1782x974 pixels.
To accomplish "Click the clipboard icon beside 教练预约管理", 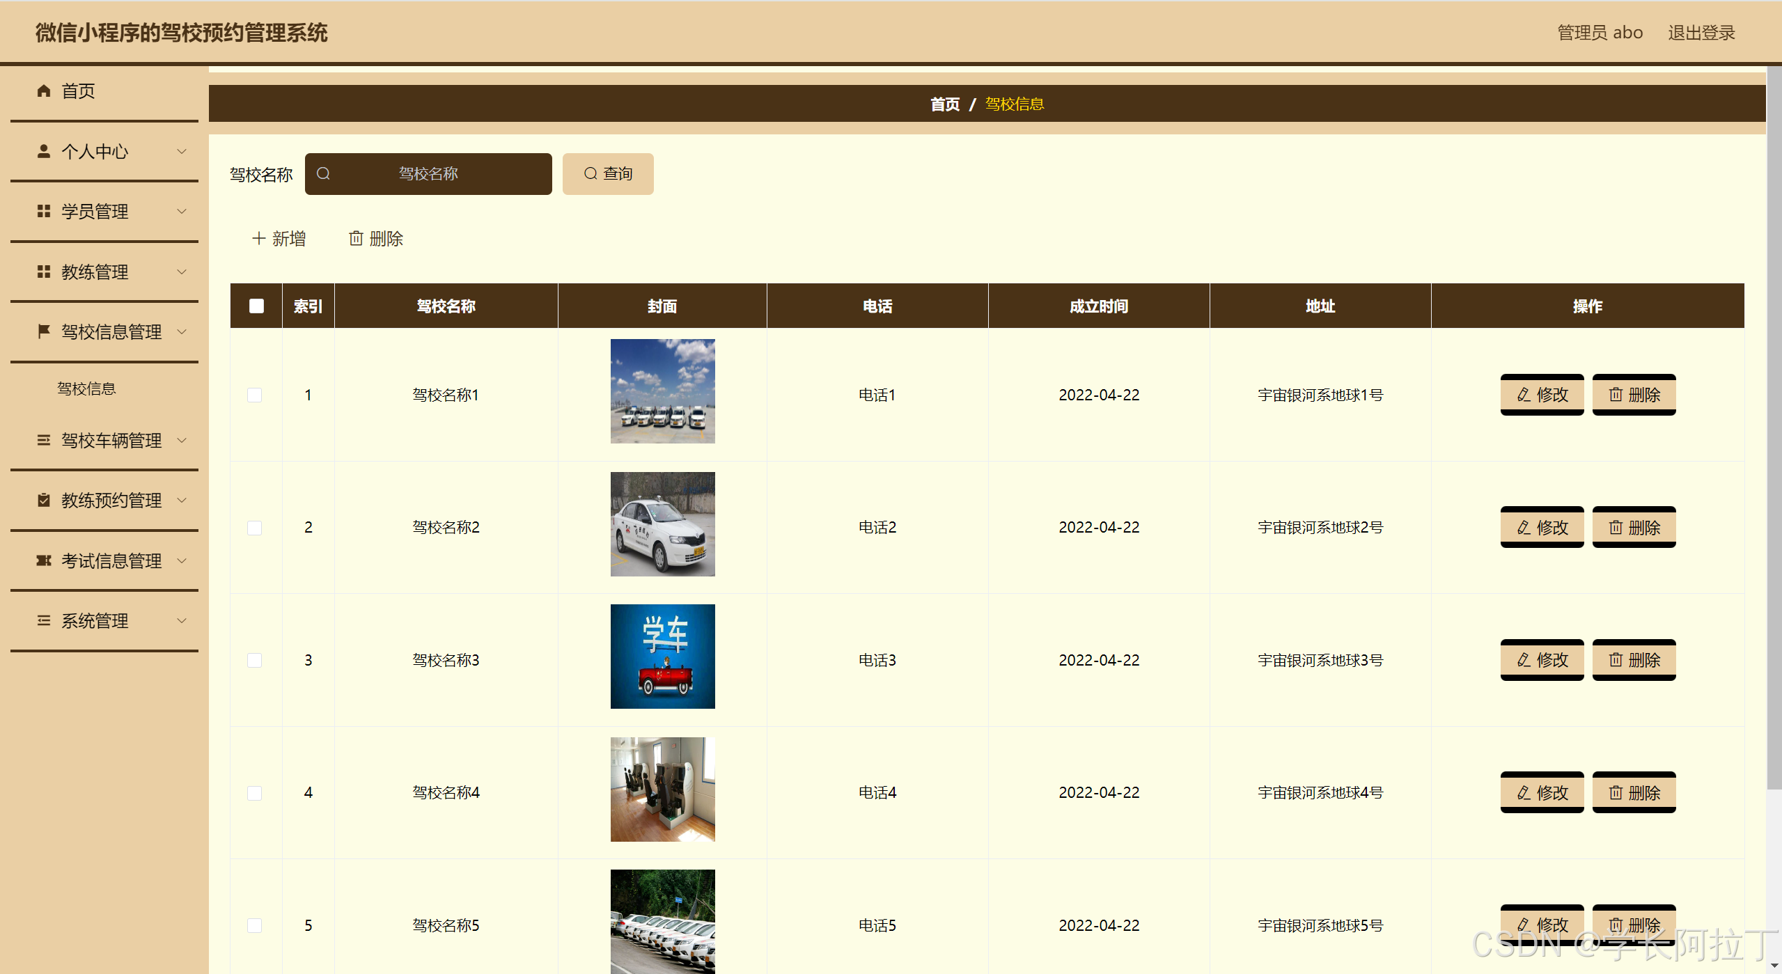I will (44, 500).
